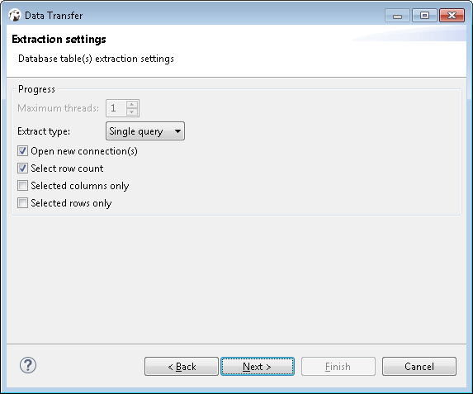
Task: Go to the next wizard page
Action: pos(258,366)
